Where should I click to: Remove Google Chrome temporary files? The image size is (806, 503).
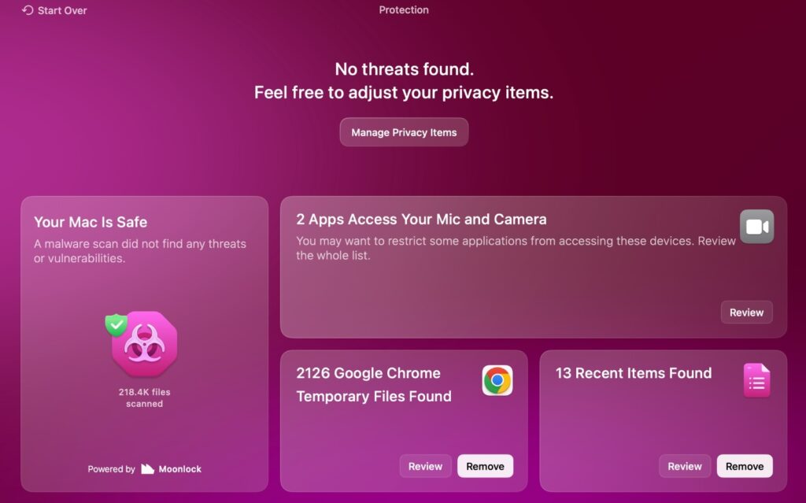pyautogui.click(x=485, y=466)
